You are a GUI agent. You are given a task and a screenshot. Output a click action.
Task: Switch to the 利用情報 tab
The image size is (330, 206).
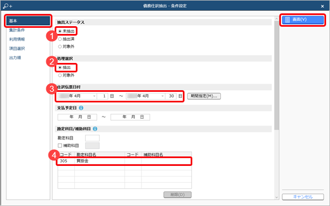pyautogui.click(x=17, y=40)
